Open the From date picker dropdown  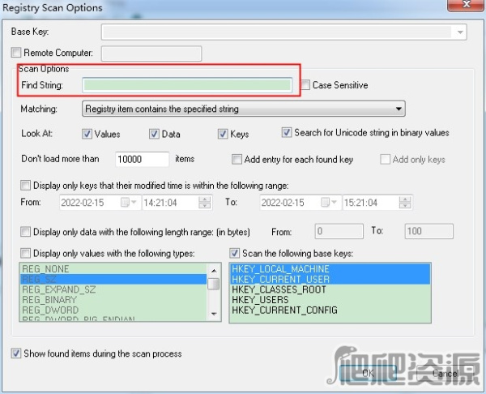point(129,203)
